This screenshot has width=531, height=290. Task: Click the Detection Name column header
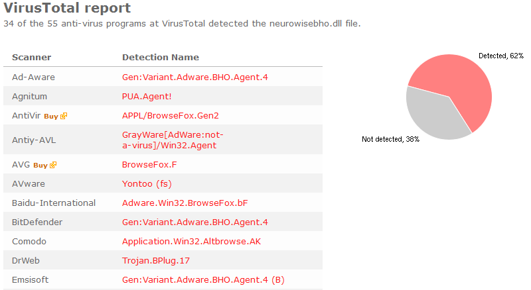(x=161, y=57)
